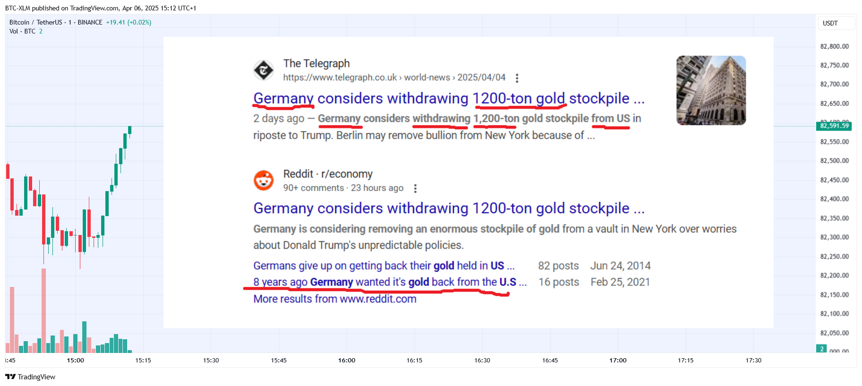Click the Vol · BTC indicator label
The height and width of the screenshot is (386, 862).
[22, 31]
